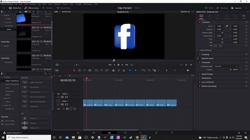Reset the Transform section
This screenshot has height=140, width=250.
[x=246, y=22]
